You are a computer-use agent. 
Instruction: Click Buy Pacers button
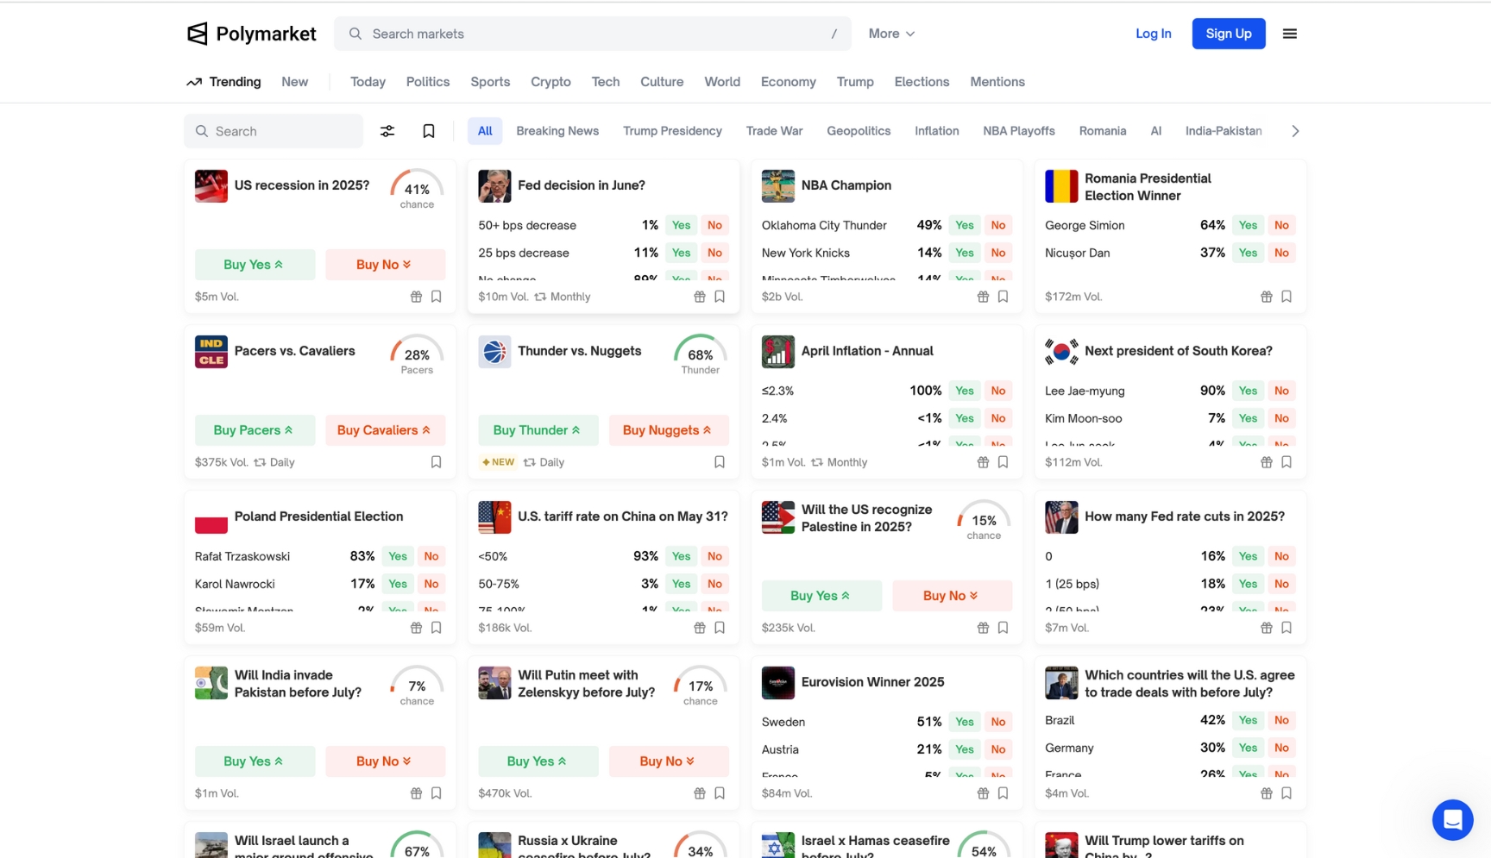click(255, 430)
